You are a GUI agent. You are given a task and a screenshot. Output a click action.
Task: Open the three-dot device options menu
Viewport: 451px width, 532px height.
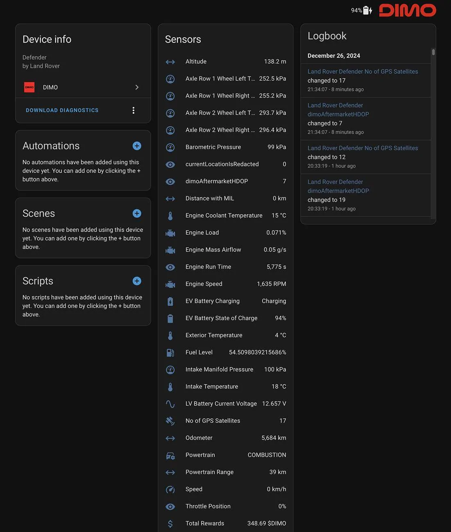pos(134,110)
